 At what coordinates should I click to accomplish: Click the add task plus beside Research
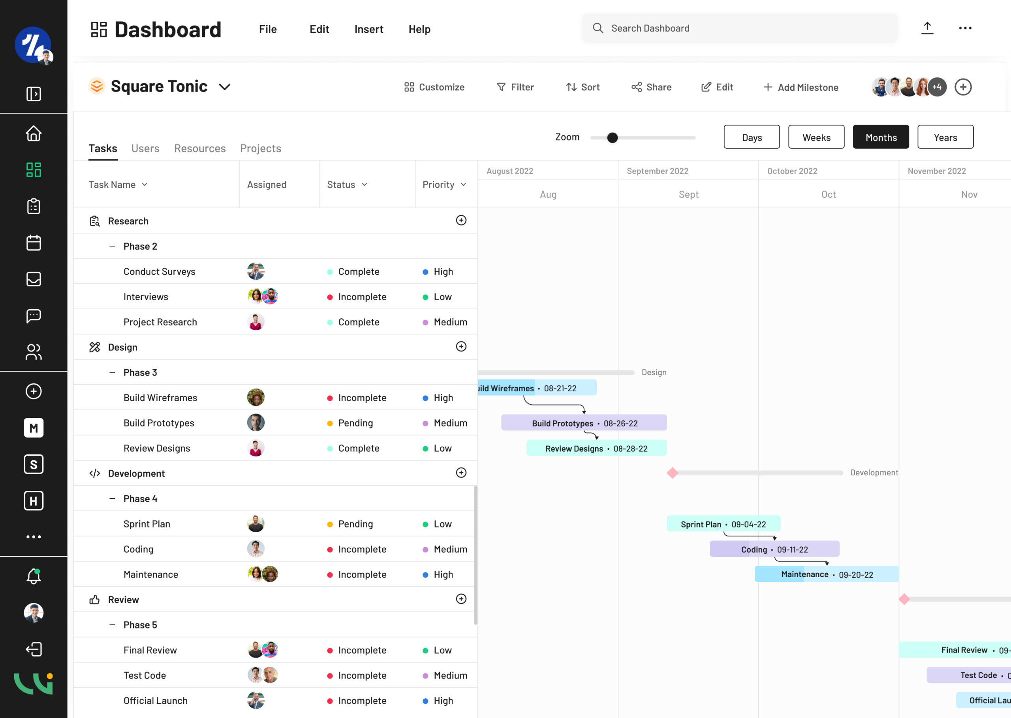[x=461, y=220]
